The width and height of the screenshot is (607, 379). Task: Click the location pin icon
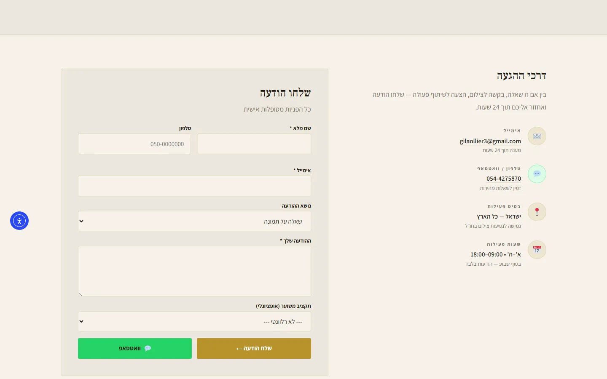pyautogui.click(x=537, y=212)
